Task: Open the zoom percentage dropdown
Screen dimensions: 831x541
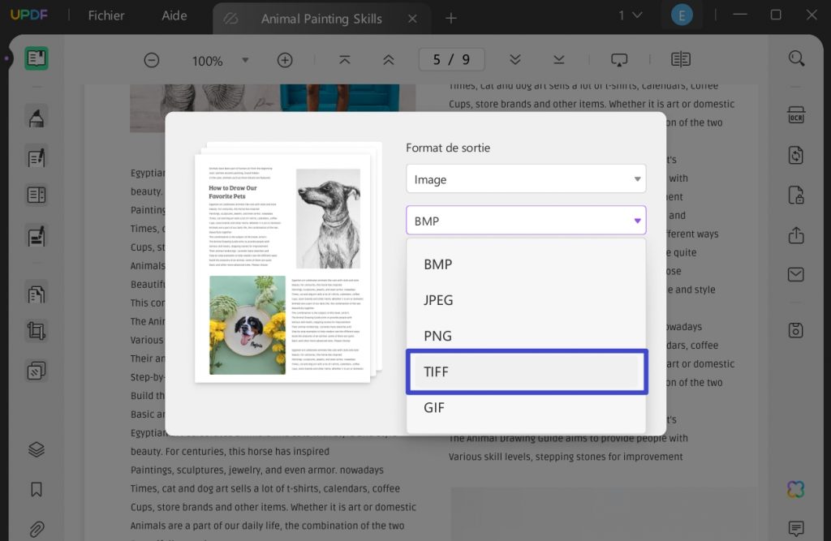Action: pos(246,59)
